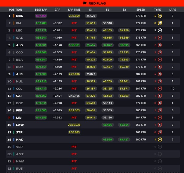Click STR's lap time 2:55.683
The image size is (184, 173).
(74, 133)
